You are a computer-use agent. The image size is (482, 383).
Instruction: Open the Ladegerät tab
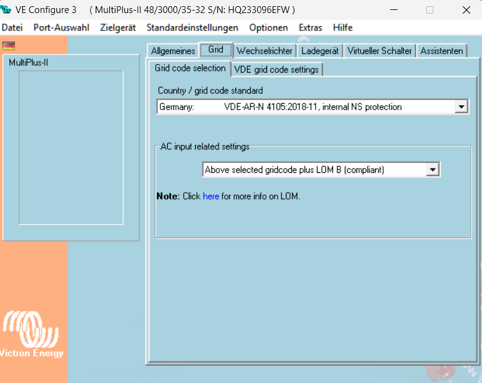point(320,51)
